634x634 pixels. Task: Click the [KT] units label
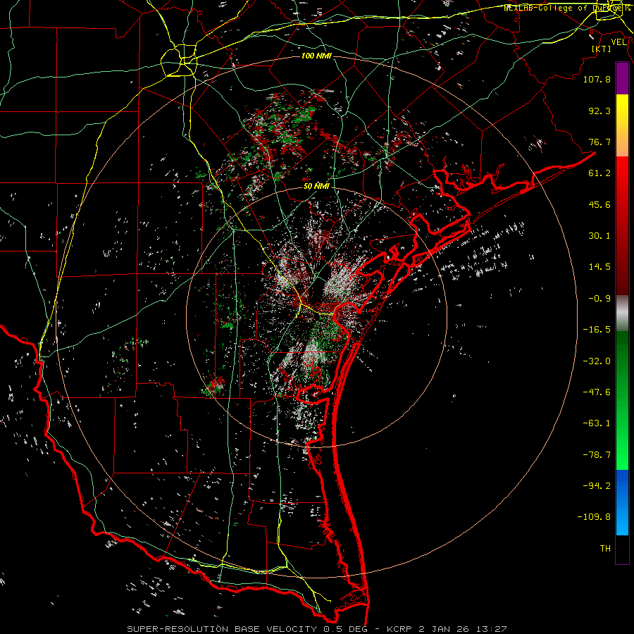pos(601,49)
